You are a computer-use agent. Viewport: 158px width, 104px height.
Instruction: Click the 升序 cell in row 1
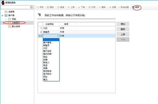click(68, 28)
